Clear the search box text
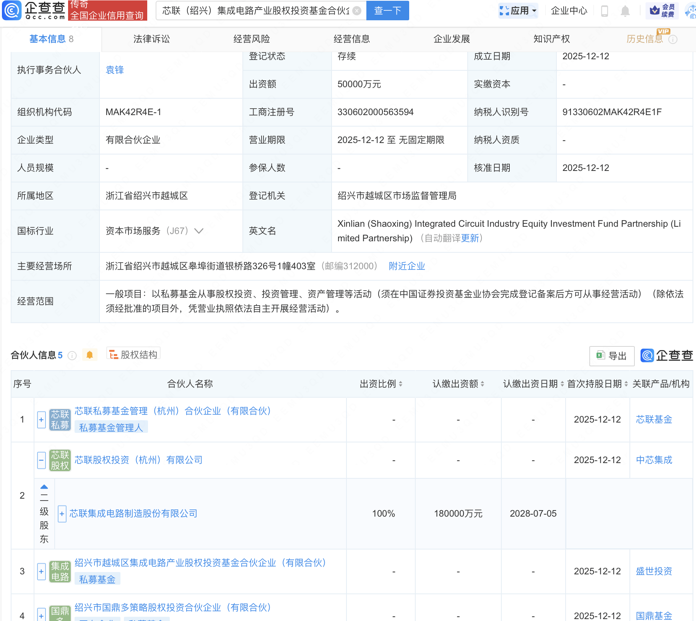 [x=357, y=11]
